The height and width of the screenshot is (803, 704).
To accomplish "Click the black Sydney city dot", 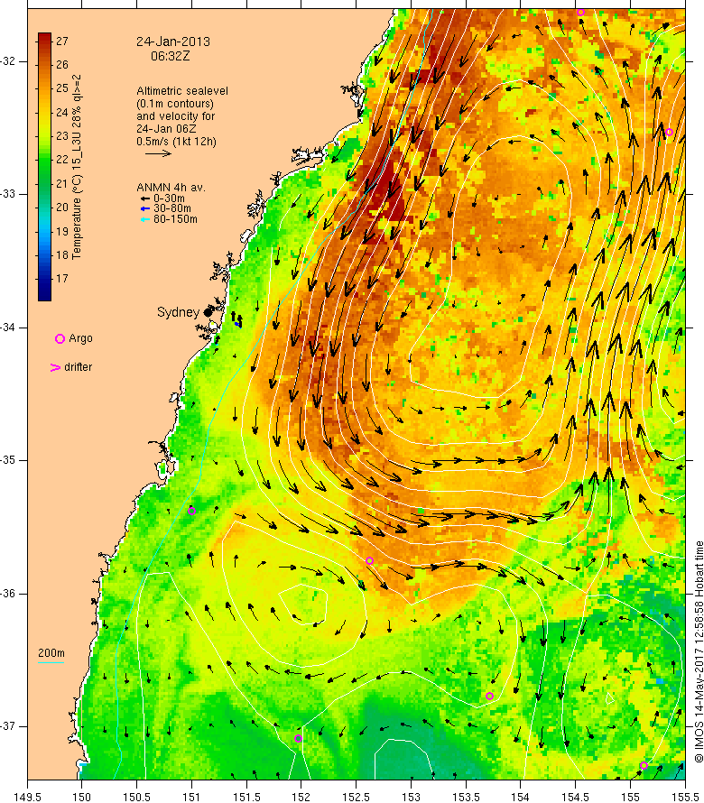I will click(x=208, y=312).
